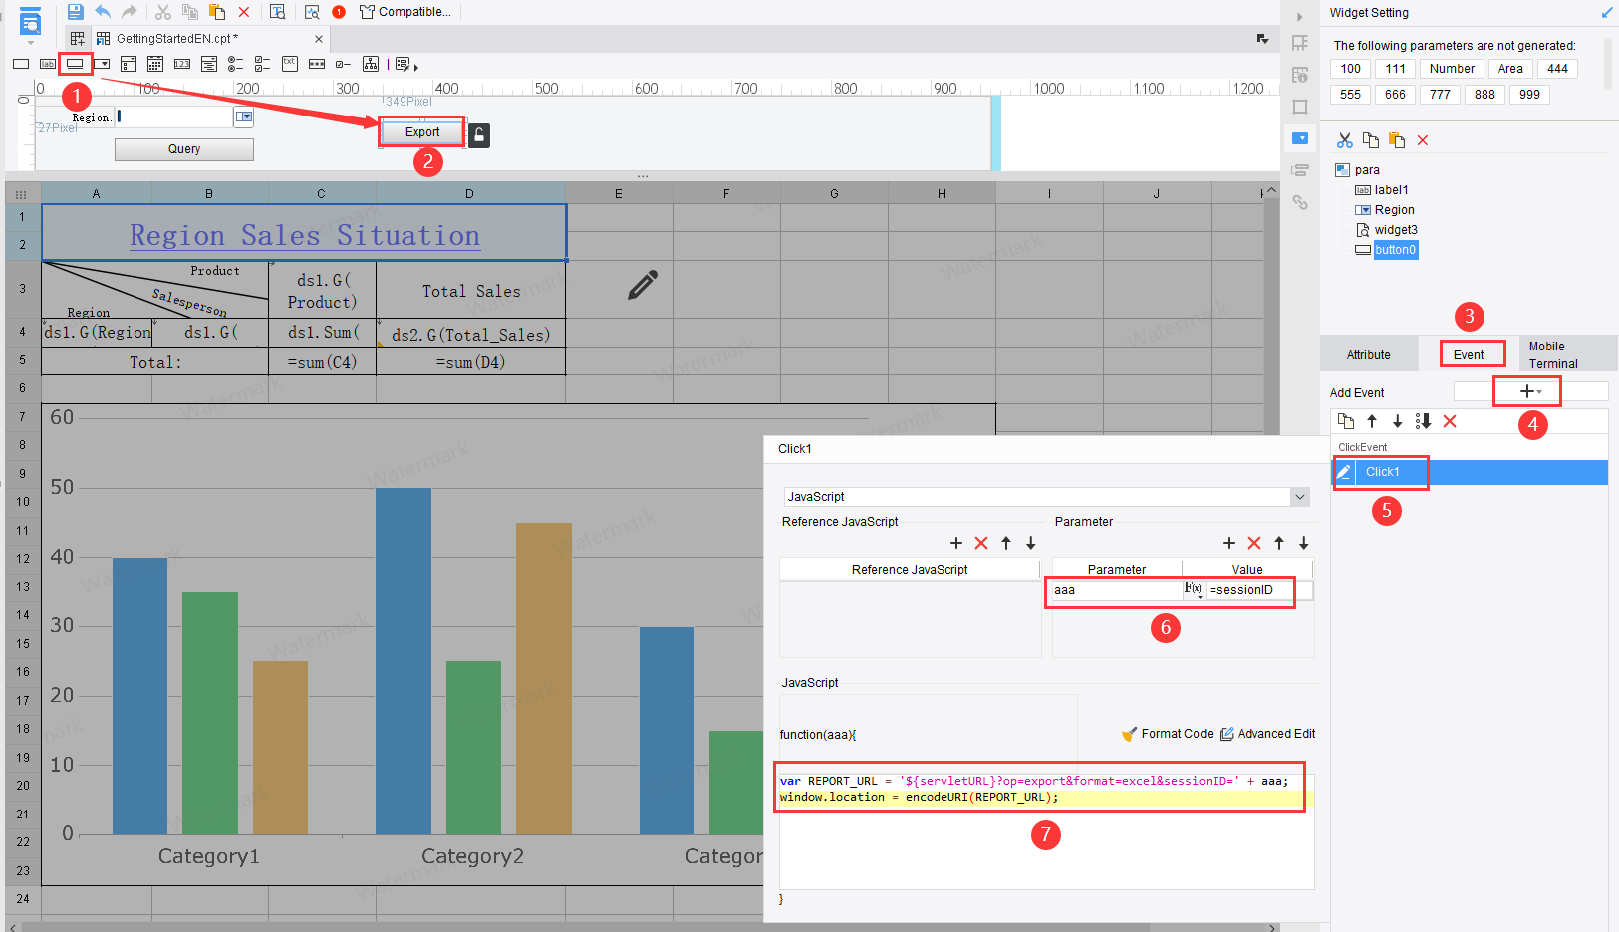Select button0 in the widget tree
1619x932 pixels.
[1394, 249]
